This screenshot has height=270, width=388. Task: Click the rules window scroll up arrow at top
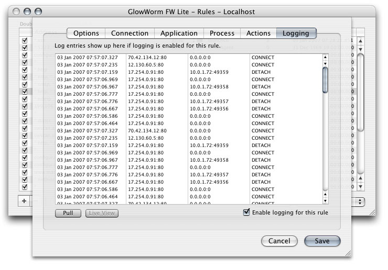coord(361,41)
